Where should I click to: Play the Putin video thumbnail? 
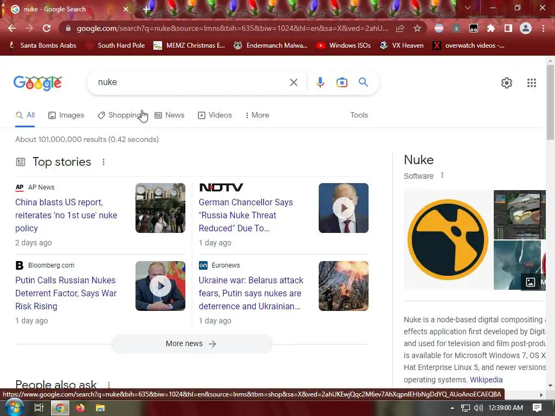click(160, 286)
